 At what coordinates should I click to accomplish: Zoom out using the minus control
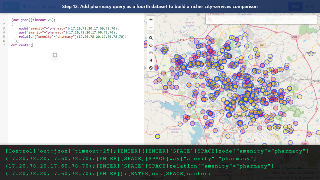pos(151,27)
